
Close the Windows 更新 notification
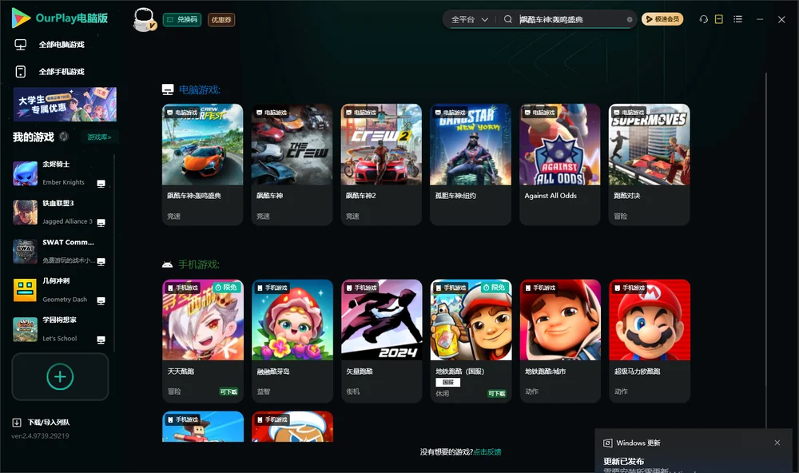click(777, 443)
